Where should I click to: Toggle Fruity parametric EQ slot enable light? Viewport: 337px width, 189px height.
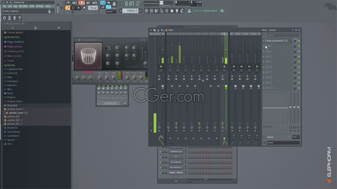[x=299, y=41]
